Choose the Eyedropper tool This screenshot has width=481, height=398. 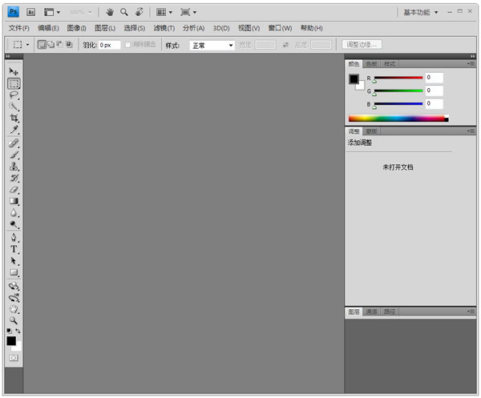(x=14, y=130)
